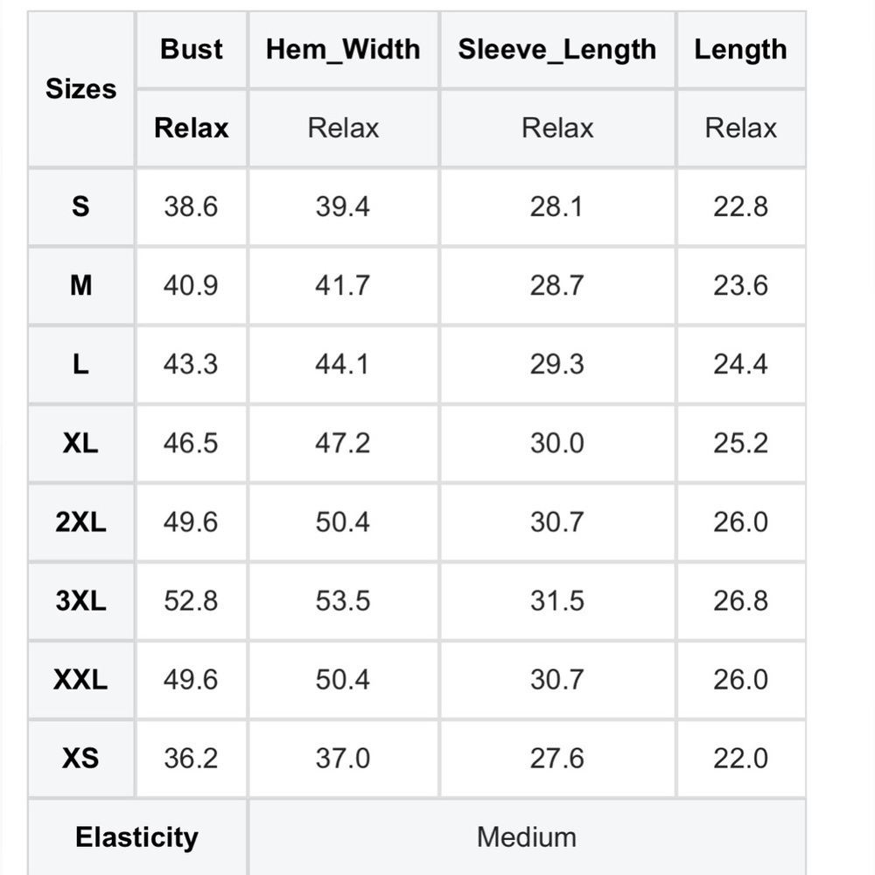The height and width of the screenshot is (875, 875).
Task: Click the M size row label
Action: [x=80, y=285]
